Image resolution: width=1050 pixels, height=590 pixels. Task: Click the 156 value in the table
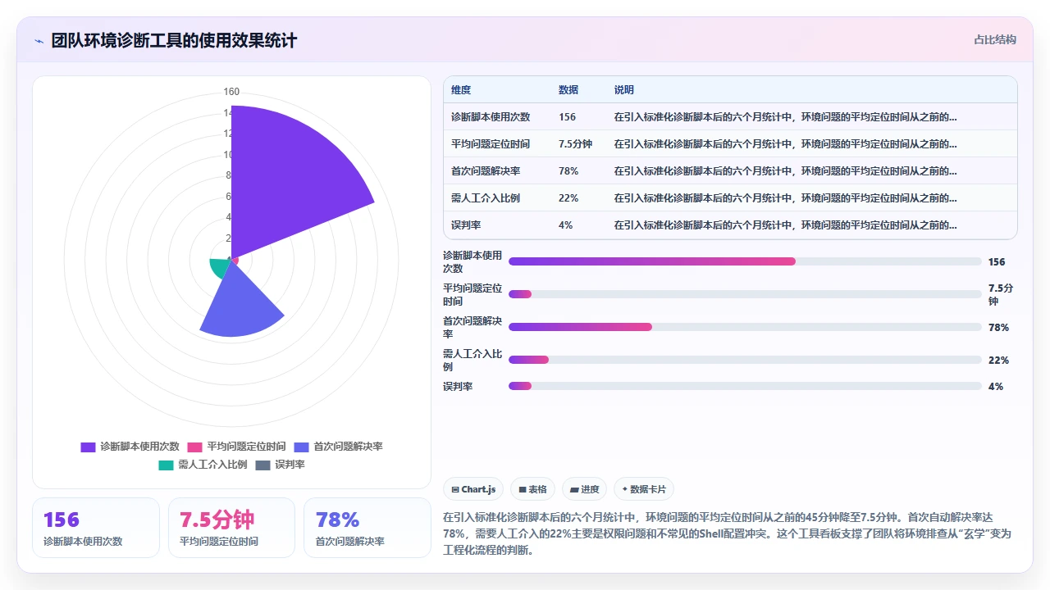(x=568, y=117)
